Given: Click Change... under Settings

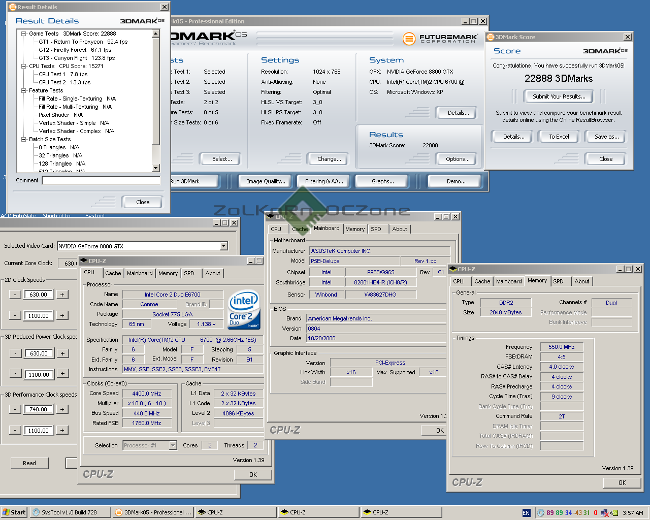Looking at the screenshot, I should point(329,159).
